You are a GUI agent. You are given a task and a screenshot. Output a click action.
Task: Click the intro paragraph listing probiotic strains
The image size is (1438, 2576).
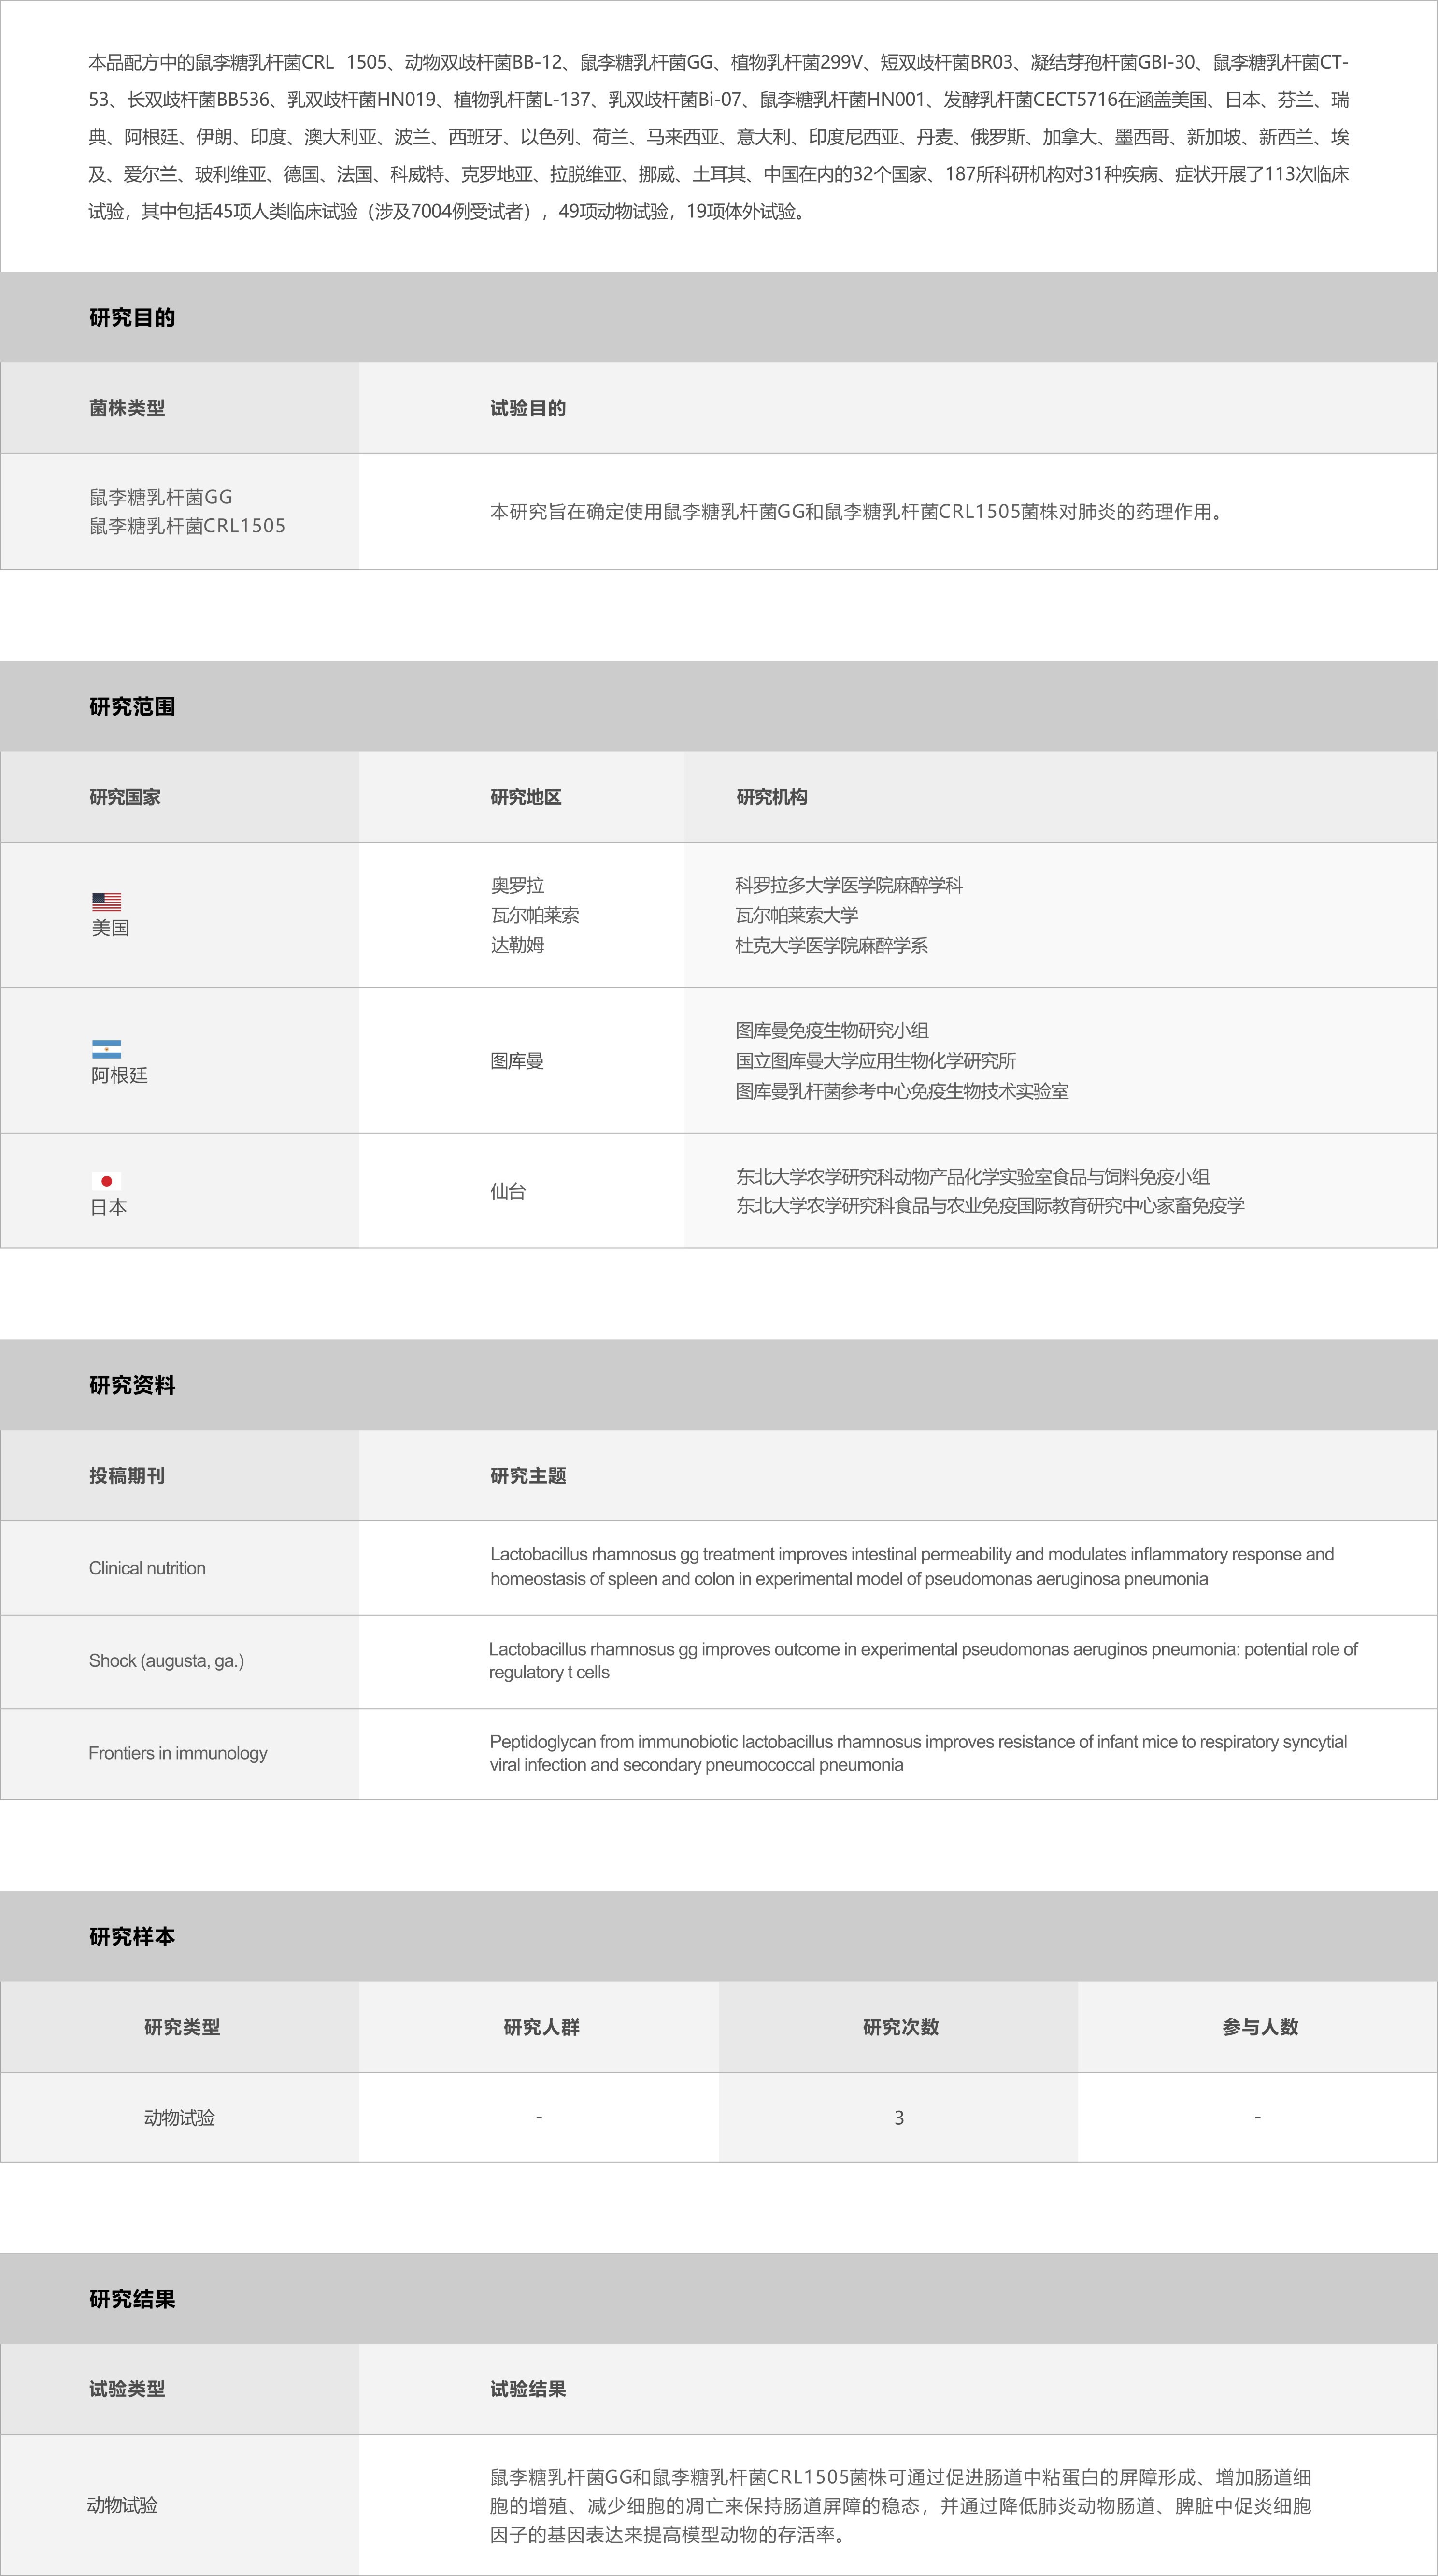click(x=718, y=137)
